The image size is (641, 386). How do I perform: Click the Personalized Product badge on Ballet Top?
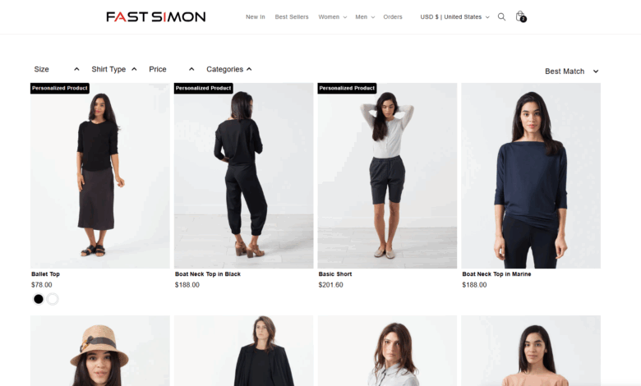(60, 88)
